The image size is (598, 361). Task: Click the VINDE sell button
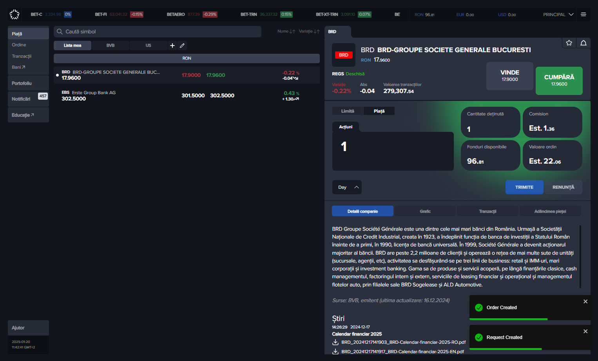click(510, 76)
